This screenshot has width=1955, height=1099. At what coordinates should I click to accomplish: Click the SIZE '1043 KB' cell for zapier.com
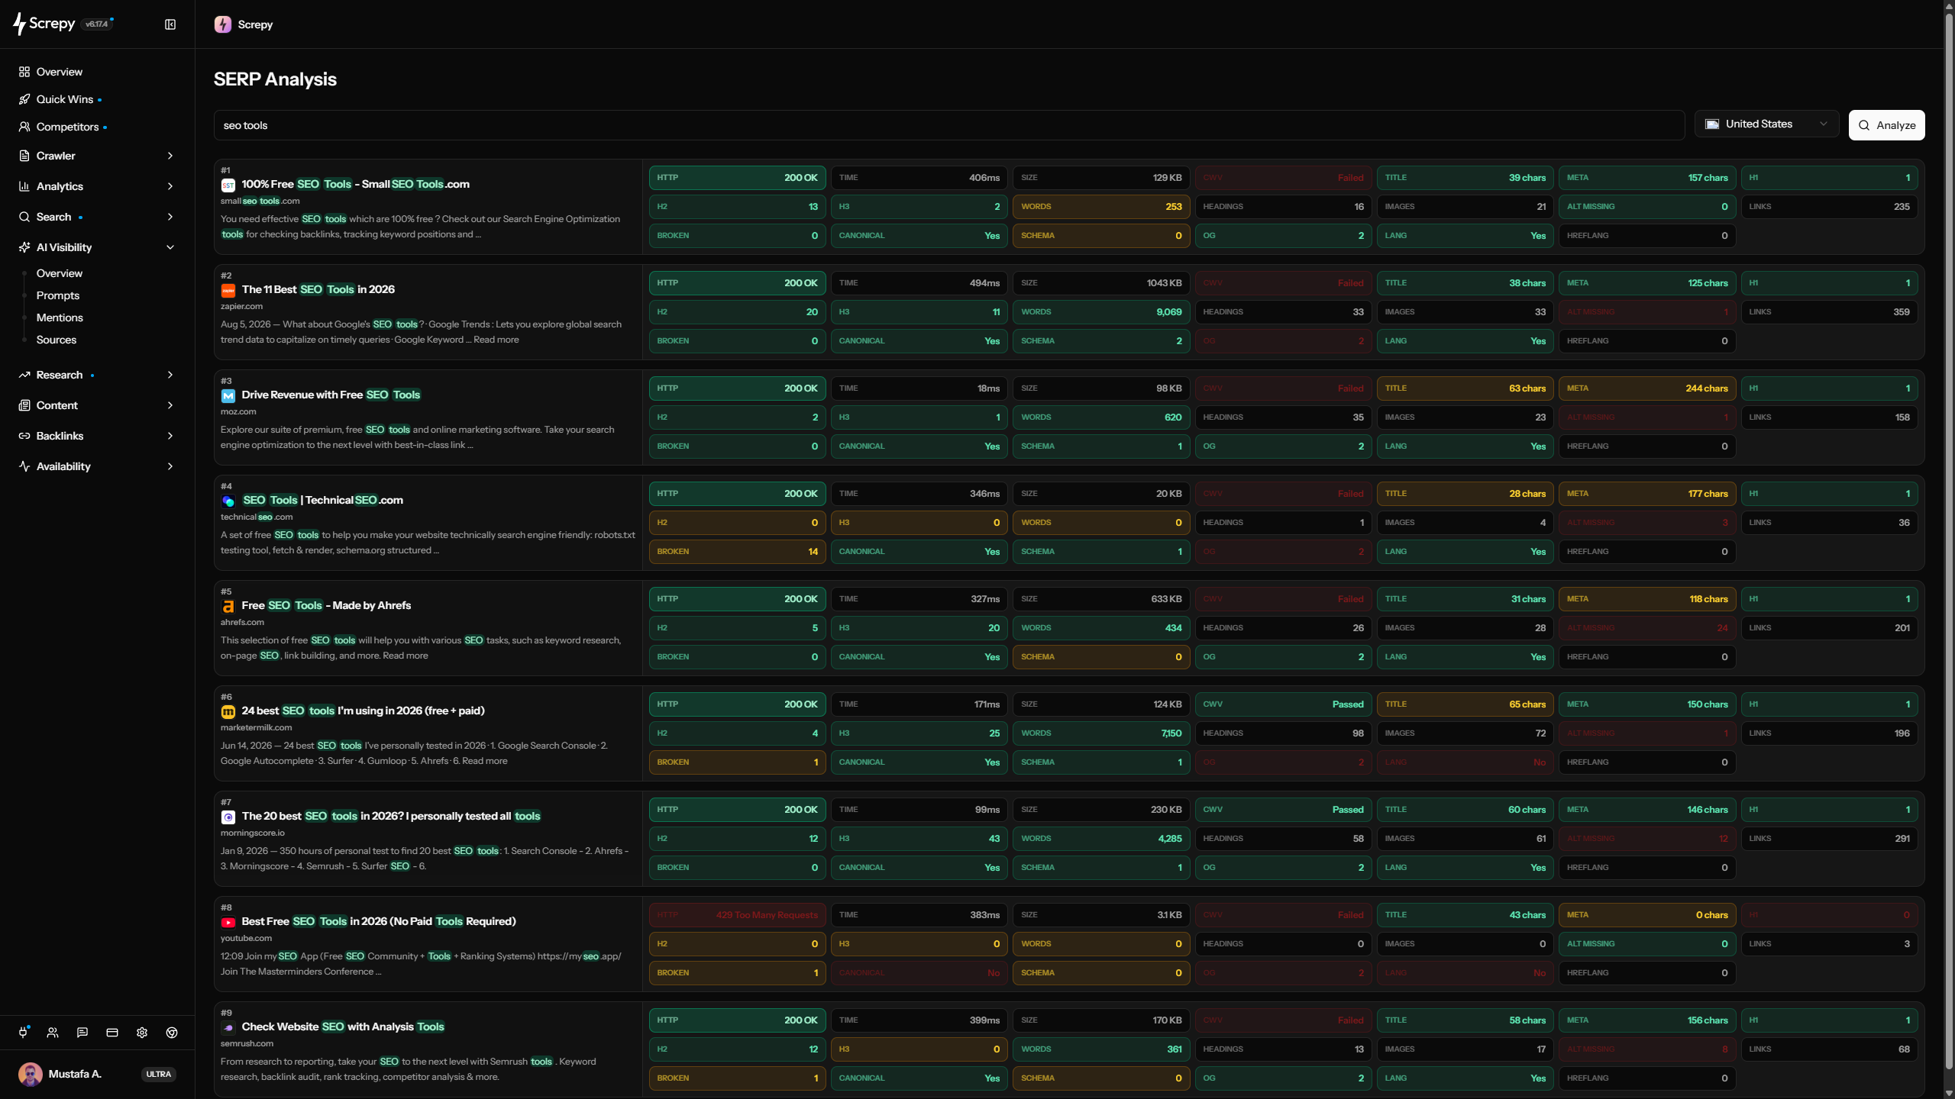pyautogui.click(x=1101, y=283)
